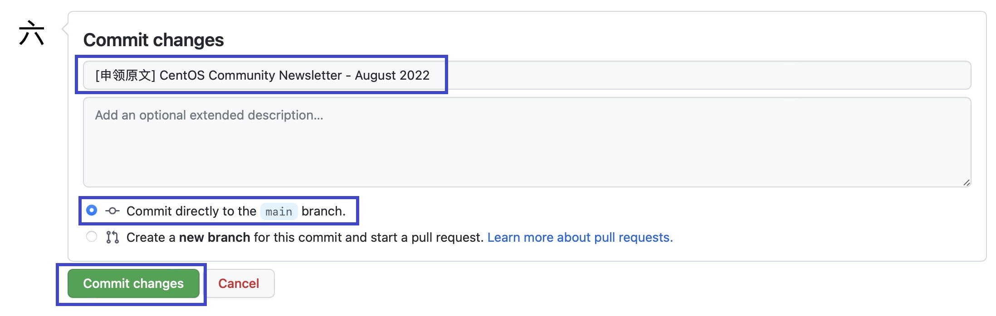Screen dimensions: 996x316
Task: Click the main branch name badge
Action: pyautogui.click(x=279, y=211)
